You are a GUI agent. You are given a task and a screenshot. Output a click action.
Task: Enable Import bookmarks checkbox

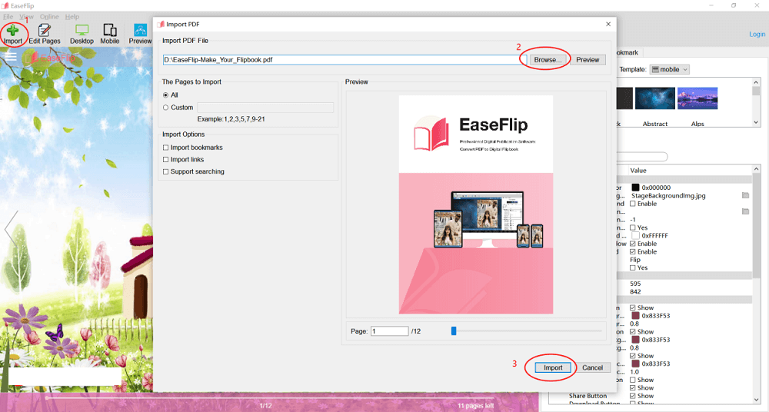[x=165, y=148]
